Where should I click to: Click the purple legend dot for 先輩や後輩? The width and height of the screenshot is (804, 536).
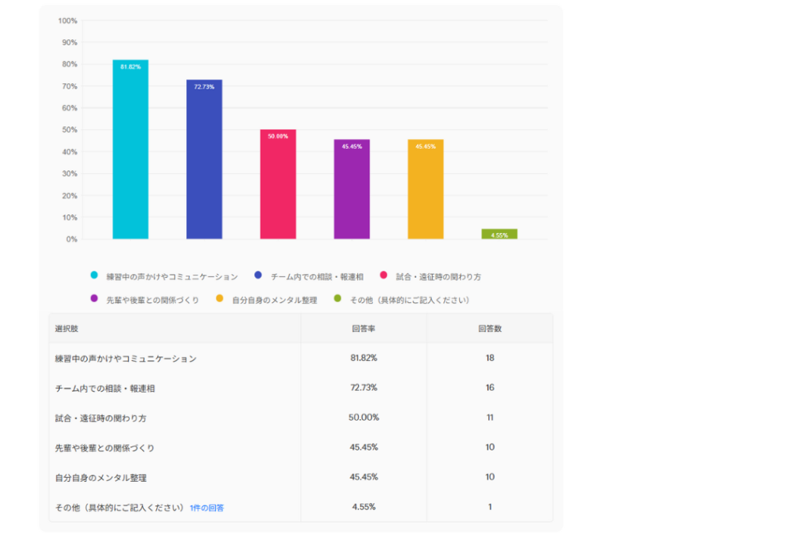(94, 298)
